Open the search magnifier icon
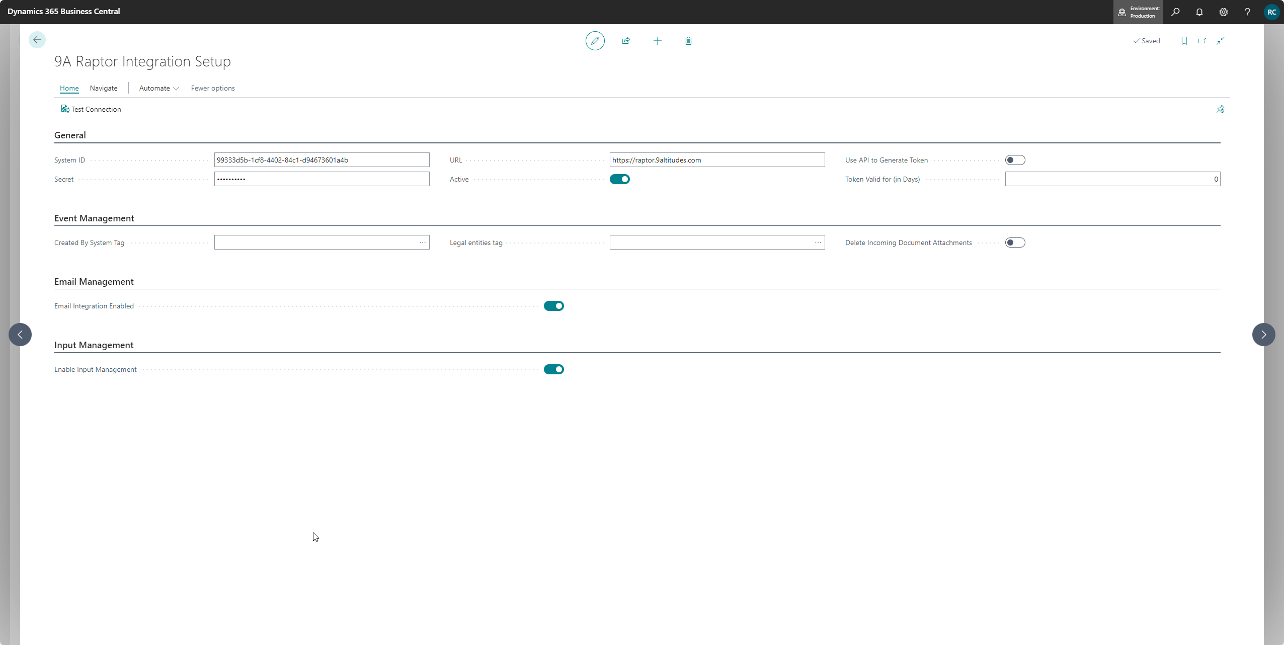Image resolution: width=1284 pixels, height=645 pixels. (x=1175, y=12)
